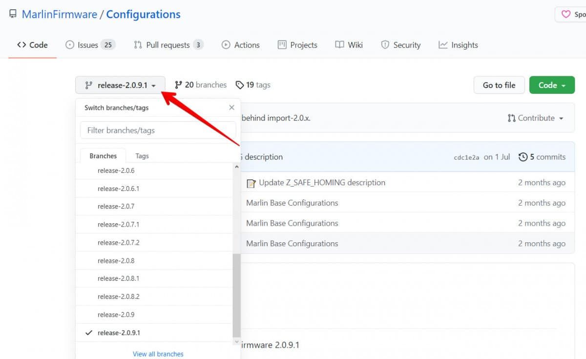Close the Switch branches/tags popup
This screenshot has height=359, width=586.
[x=231, y=107]
